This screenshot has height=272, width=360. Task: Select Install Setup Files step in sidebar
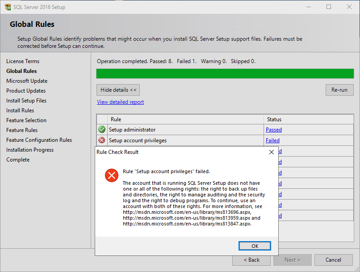coord(26,101)
